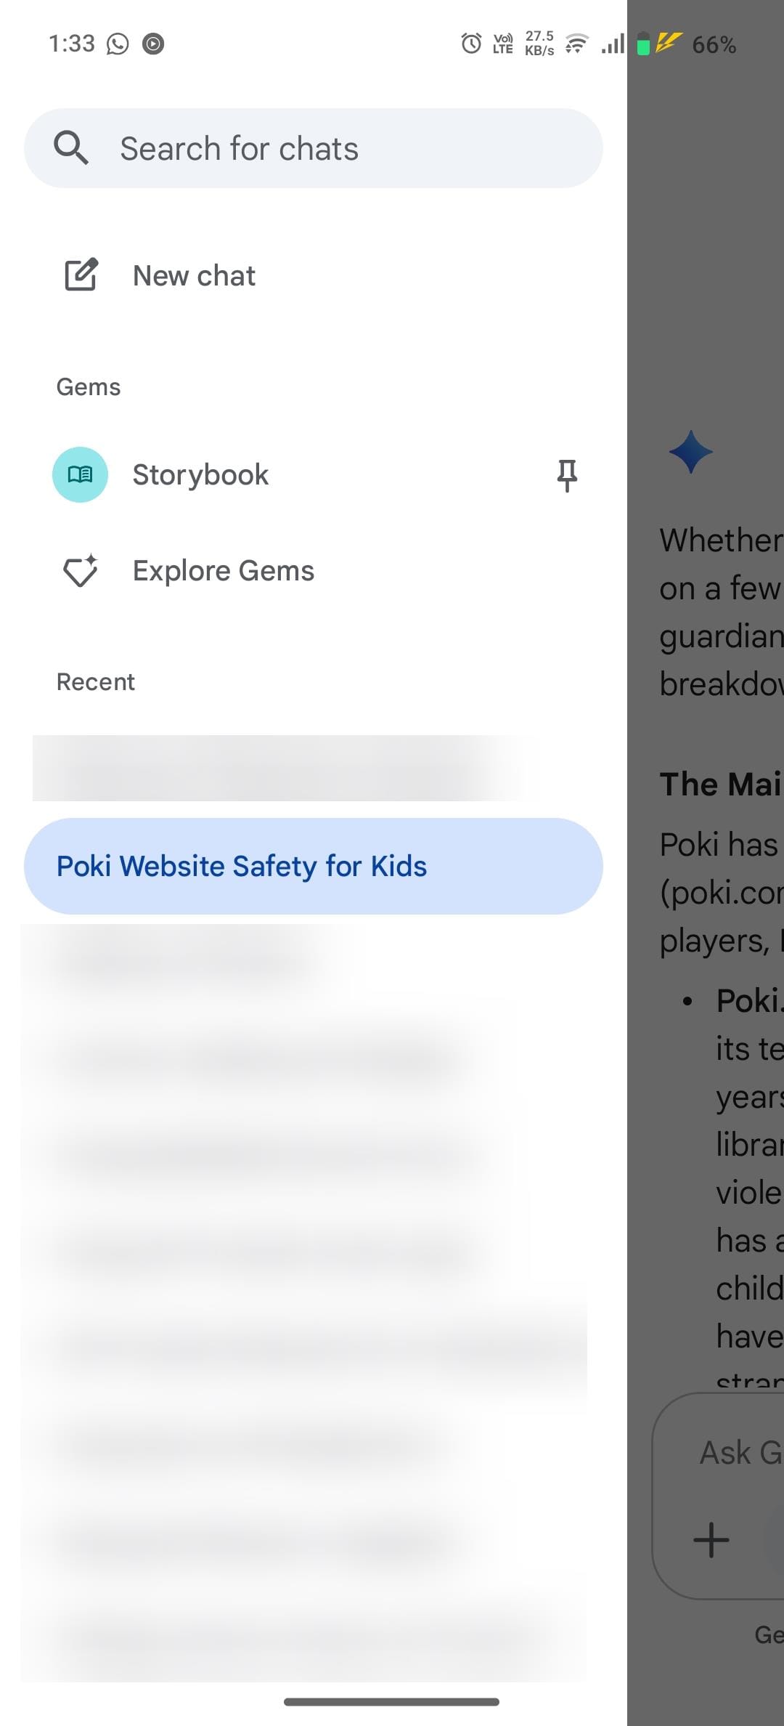
Task: Tap the magnifier search icon
Action: [x=70, y=148]
